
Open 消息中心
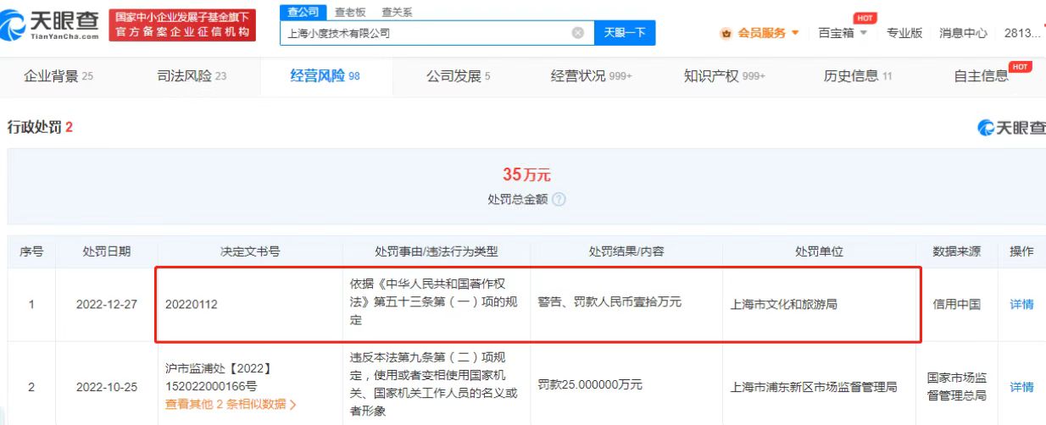click(x=963, y=33)
